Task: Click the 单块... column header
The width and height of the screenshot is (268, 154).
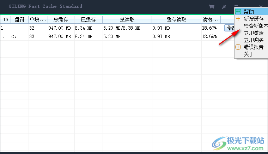Action: [x=38, y=19]
